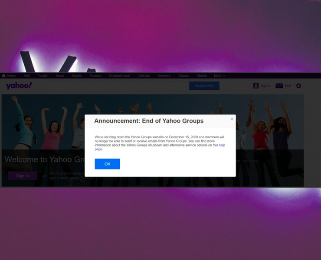321x260 pixels.
Task: Click the Sign in user icon in the header
Action: tap(256, 86)
